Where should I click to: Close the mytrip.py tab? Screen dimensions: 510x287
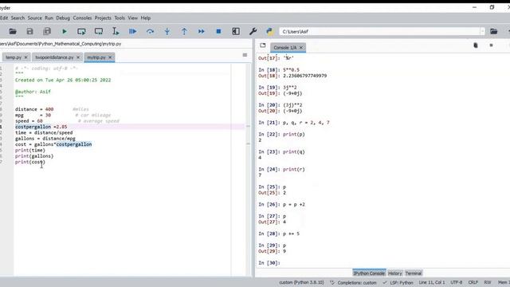pyautogui.click(x=110, y=57)
